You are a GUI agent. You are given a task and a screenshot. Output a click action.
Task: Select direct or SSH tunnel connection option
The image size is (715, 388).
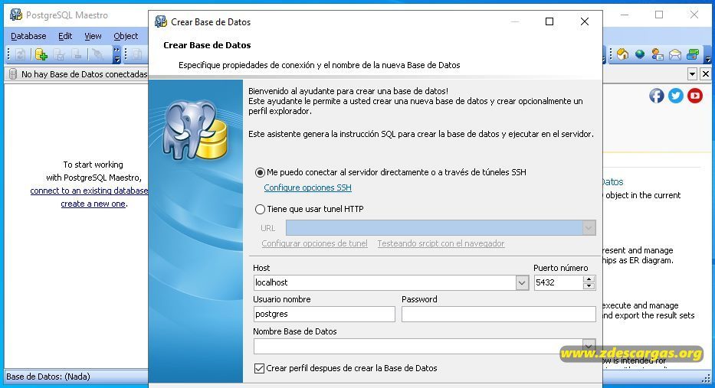260,173
